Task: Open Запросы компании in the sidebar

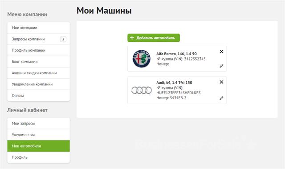Action: pos(39,39)
